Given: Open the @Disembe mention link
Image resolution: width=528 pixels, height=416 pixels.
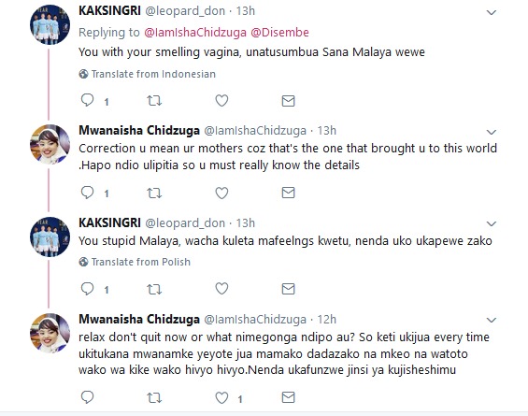Looking at the screenshot, I should pos(279,33).
